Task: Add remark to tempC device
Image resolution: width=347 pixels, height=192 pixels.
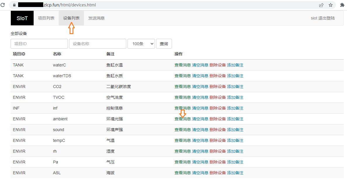Action: (235, 141)
